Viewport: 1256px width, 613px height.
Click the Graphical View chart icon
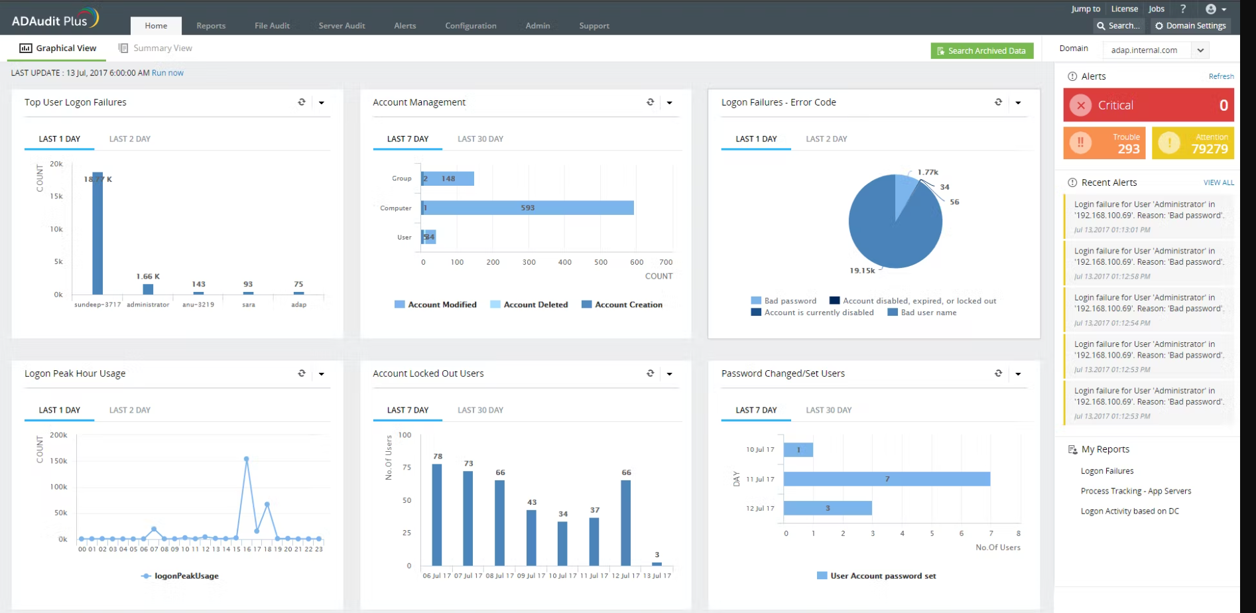[26, 48]
